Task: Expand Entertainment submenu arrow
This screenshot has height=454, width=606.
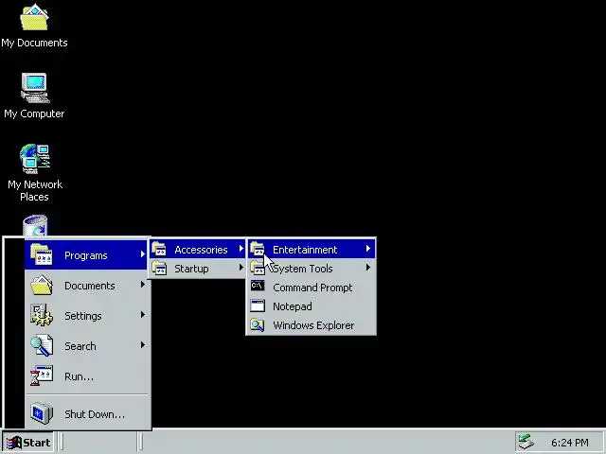Action: [368, 249]
